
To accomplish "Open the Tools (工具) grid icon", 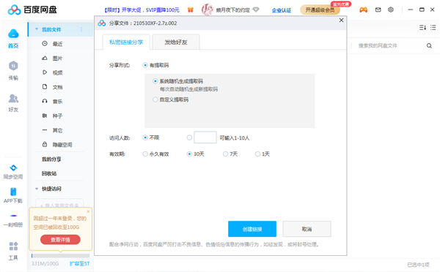I will [x=13, y=246].
